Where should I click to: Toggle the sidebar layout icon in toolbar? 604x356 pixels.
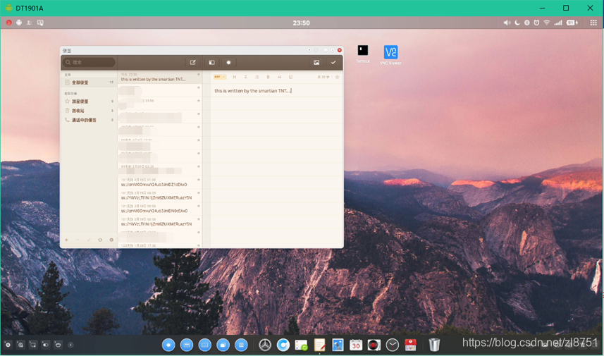pos(211,63)
